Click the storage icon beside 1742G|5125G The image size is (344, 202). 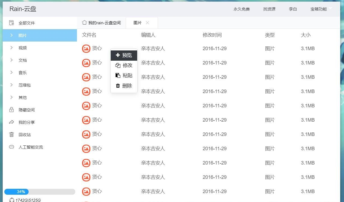(x=12, y=200)
